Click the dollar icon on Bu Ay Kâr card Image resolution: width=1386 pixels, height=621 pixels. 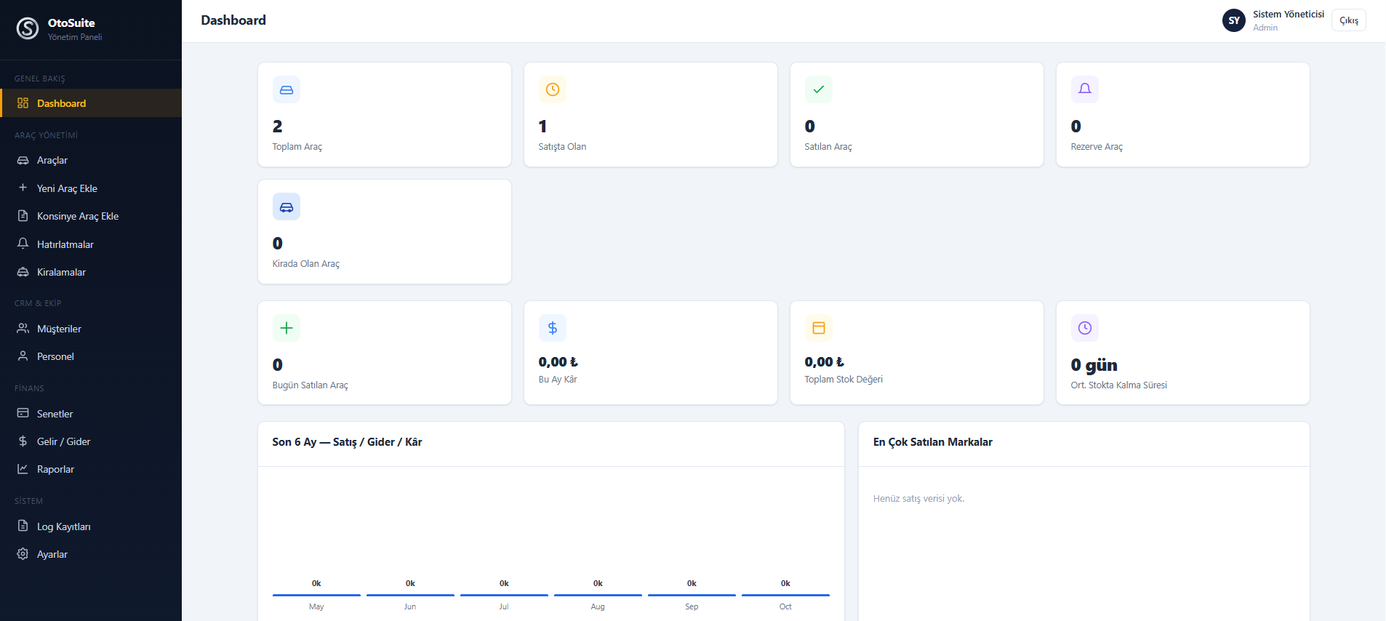point(553,328)
